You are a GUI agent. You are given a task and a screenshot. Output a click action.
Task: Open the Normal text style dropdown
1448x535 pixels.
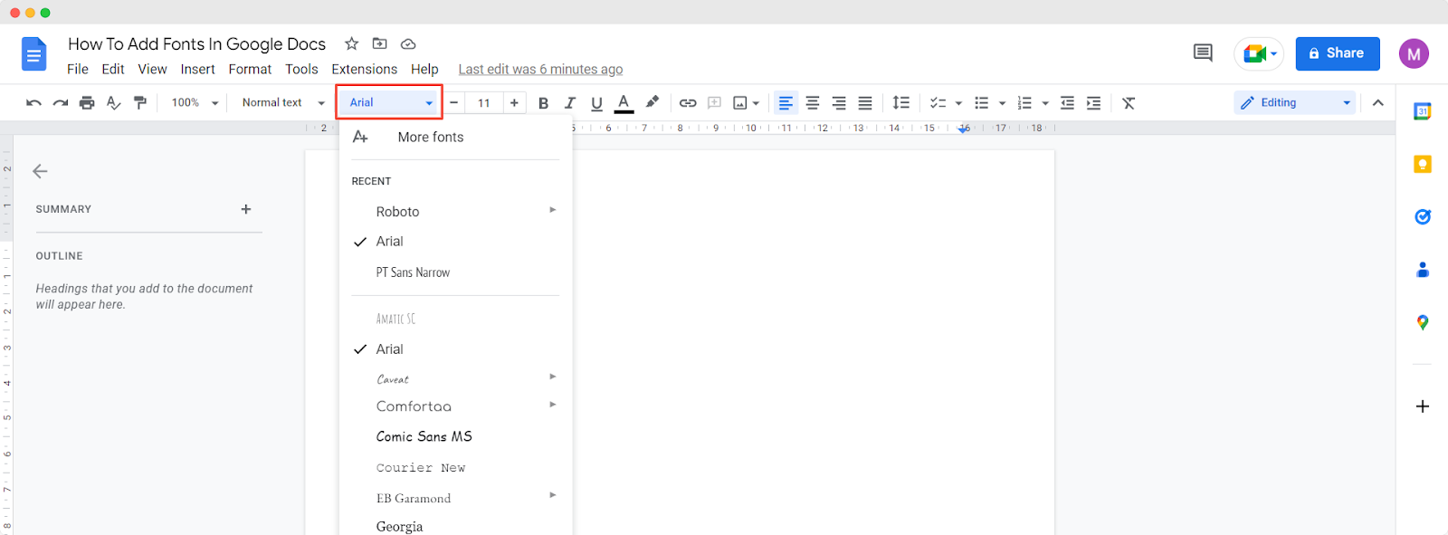(x=283, y=103)
